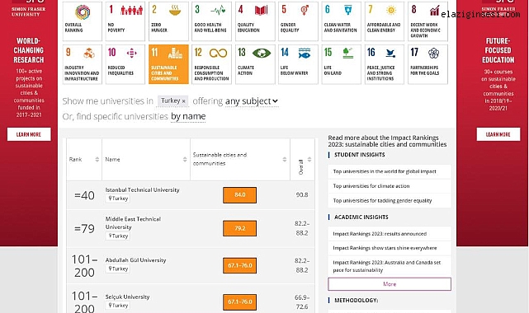Select the Climate Action goal tile

pos(255,64)
